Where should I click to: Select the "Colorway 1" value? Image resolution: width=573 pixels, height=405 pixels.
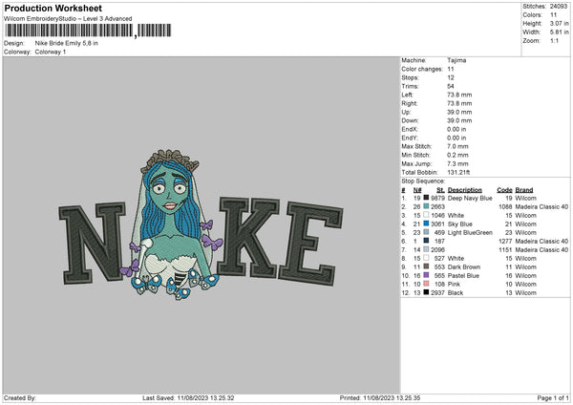pyautogui.click(x=51, y=52)
